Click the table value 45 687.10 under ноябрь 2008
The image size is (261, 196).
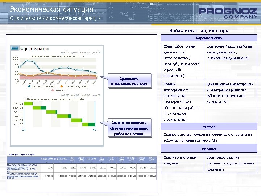pos(151,176)
